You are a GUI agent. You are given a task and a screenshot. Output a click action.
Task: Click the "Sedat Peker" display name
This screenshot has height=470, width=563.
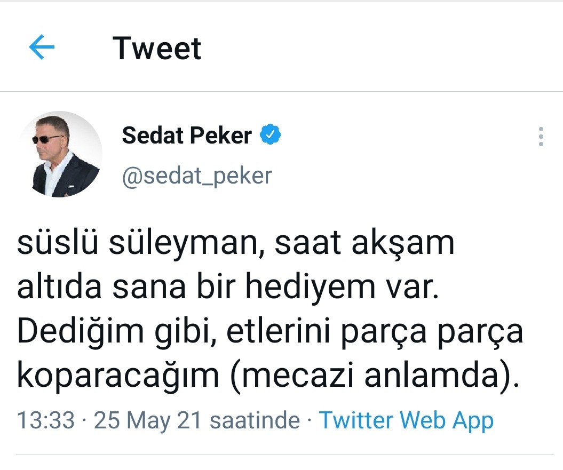187,136
